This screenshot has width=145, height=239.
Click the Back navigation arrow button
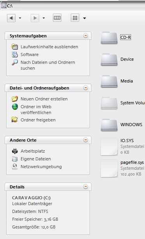click(11, 18)
